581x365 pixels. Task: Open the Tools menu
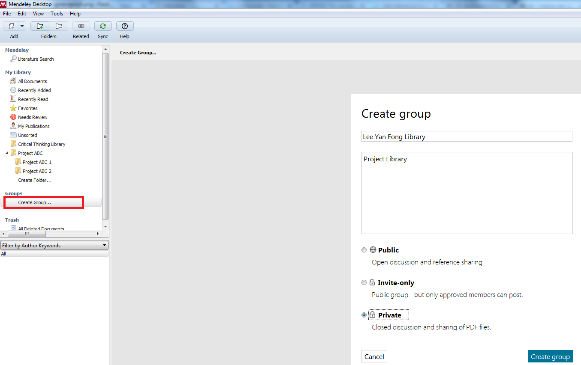57,14
